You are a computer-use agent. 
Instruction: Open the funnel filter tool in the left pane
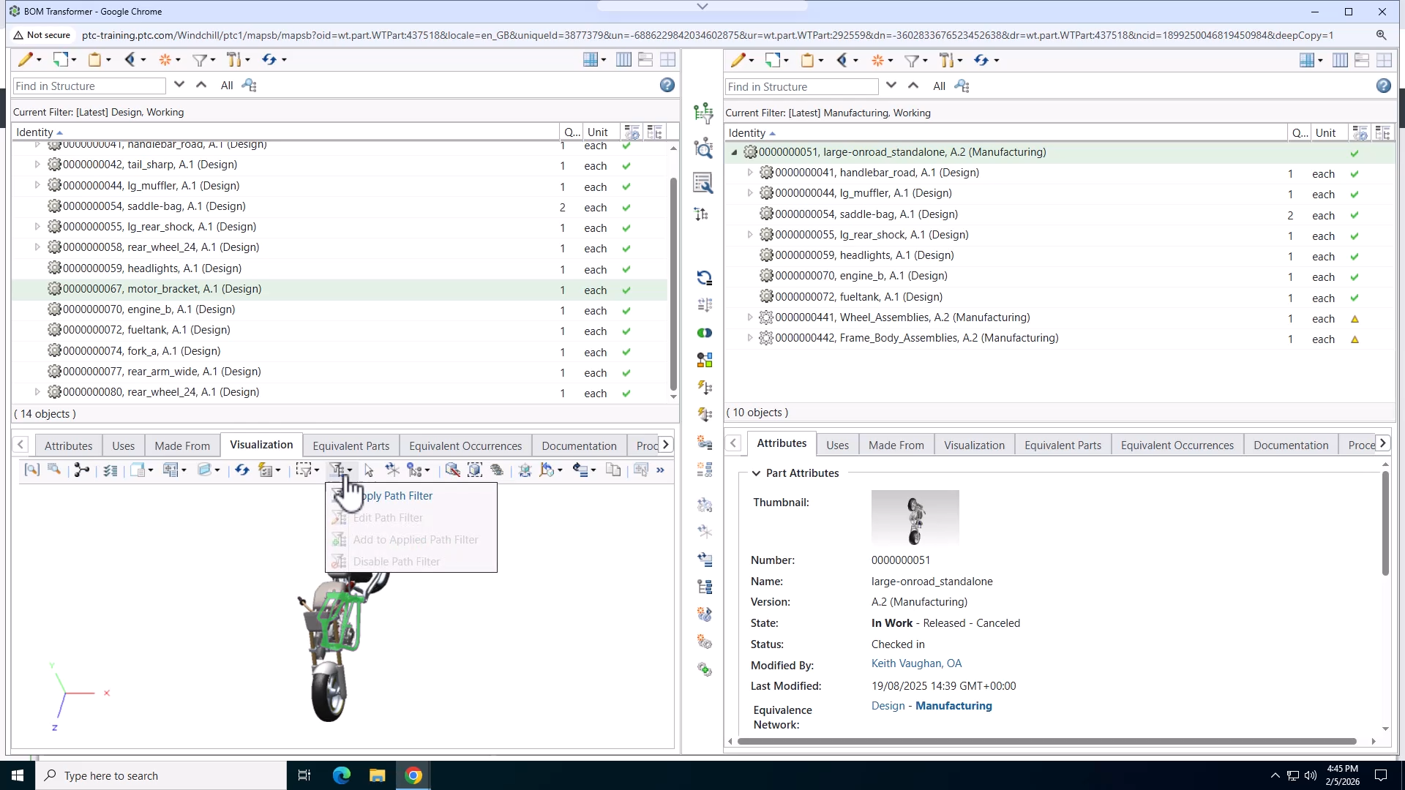pyautogui.click(x=198, y=59)
